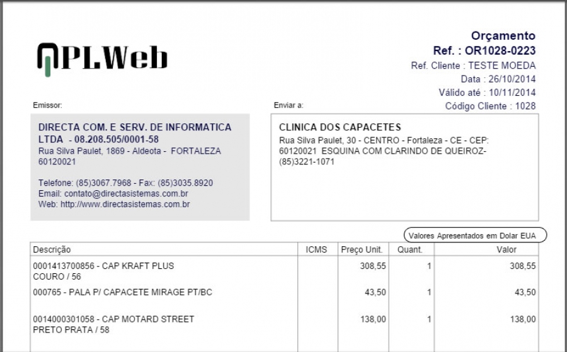The height and width of the screenshot is (352, 567).
Task: Click the 'COURO / 56' description line
Action: pos(57,277)
